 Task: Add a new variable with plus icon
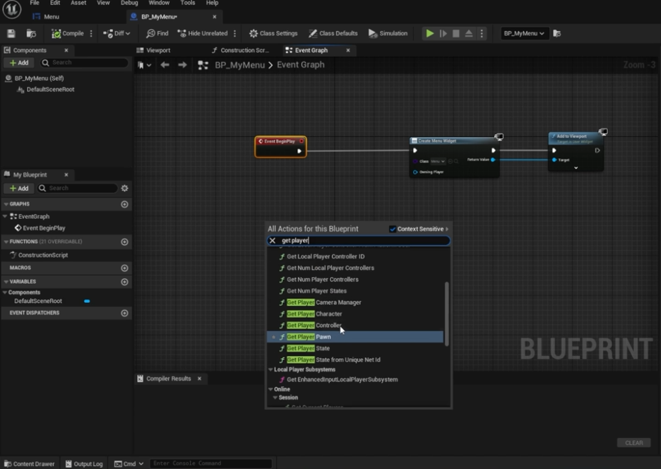124,282
